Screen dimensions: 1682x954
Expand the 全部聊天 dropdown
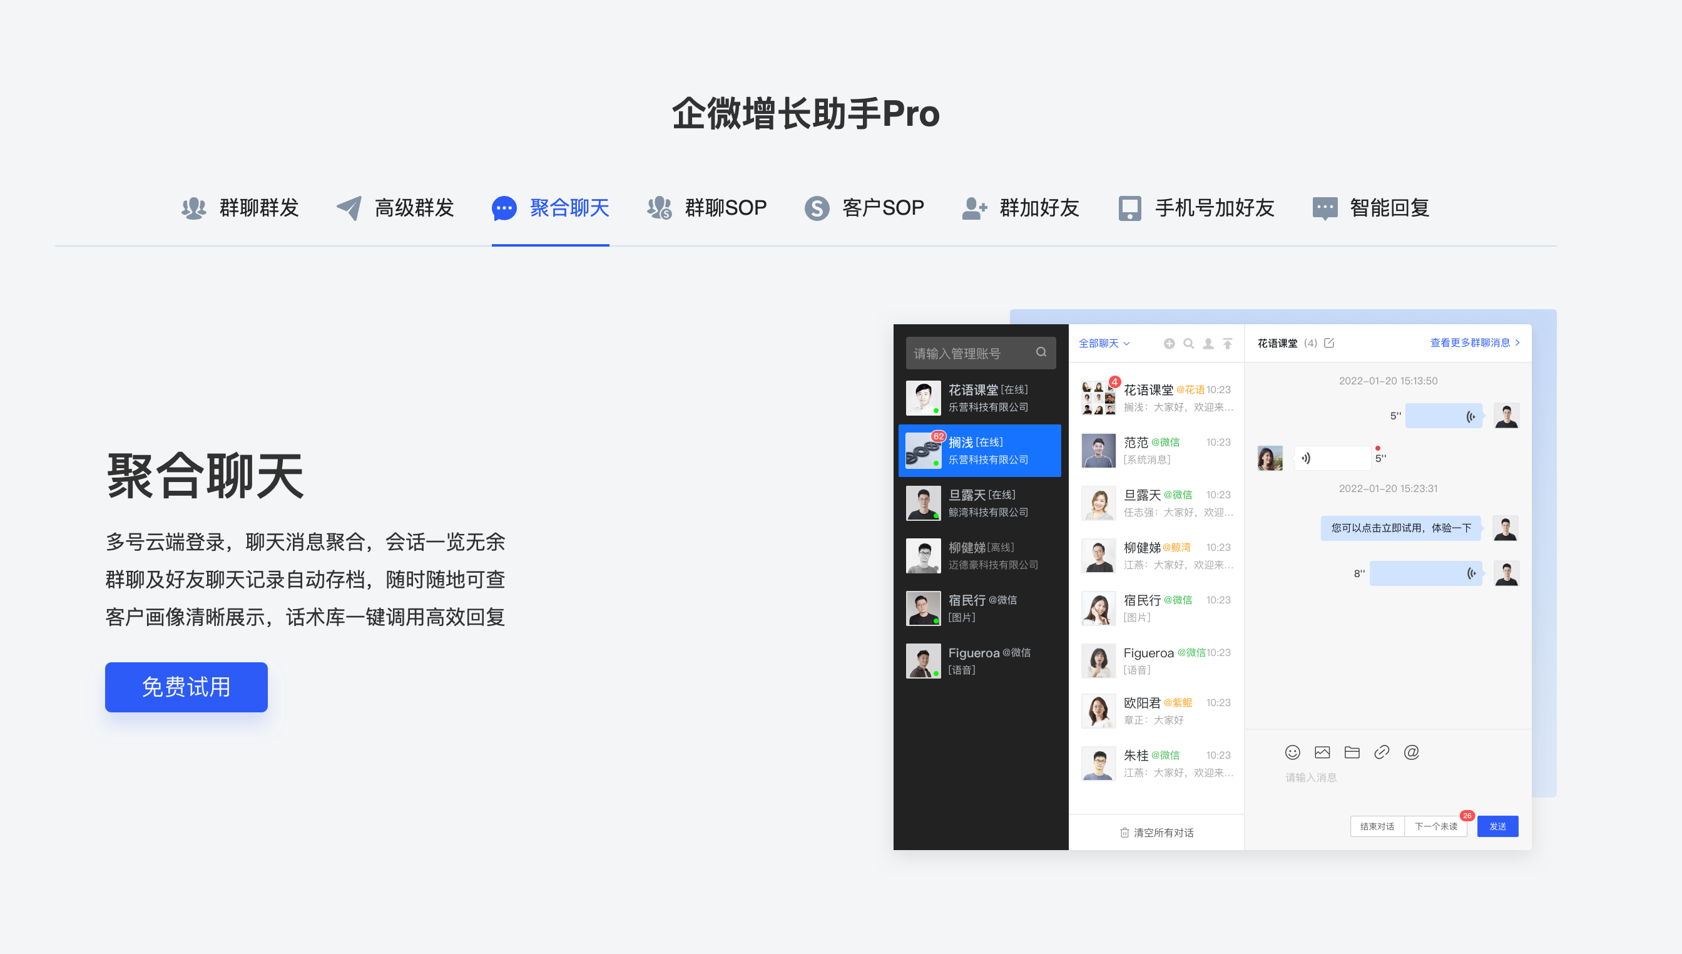coord(1104,343)
